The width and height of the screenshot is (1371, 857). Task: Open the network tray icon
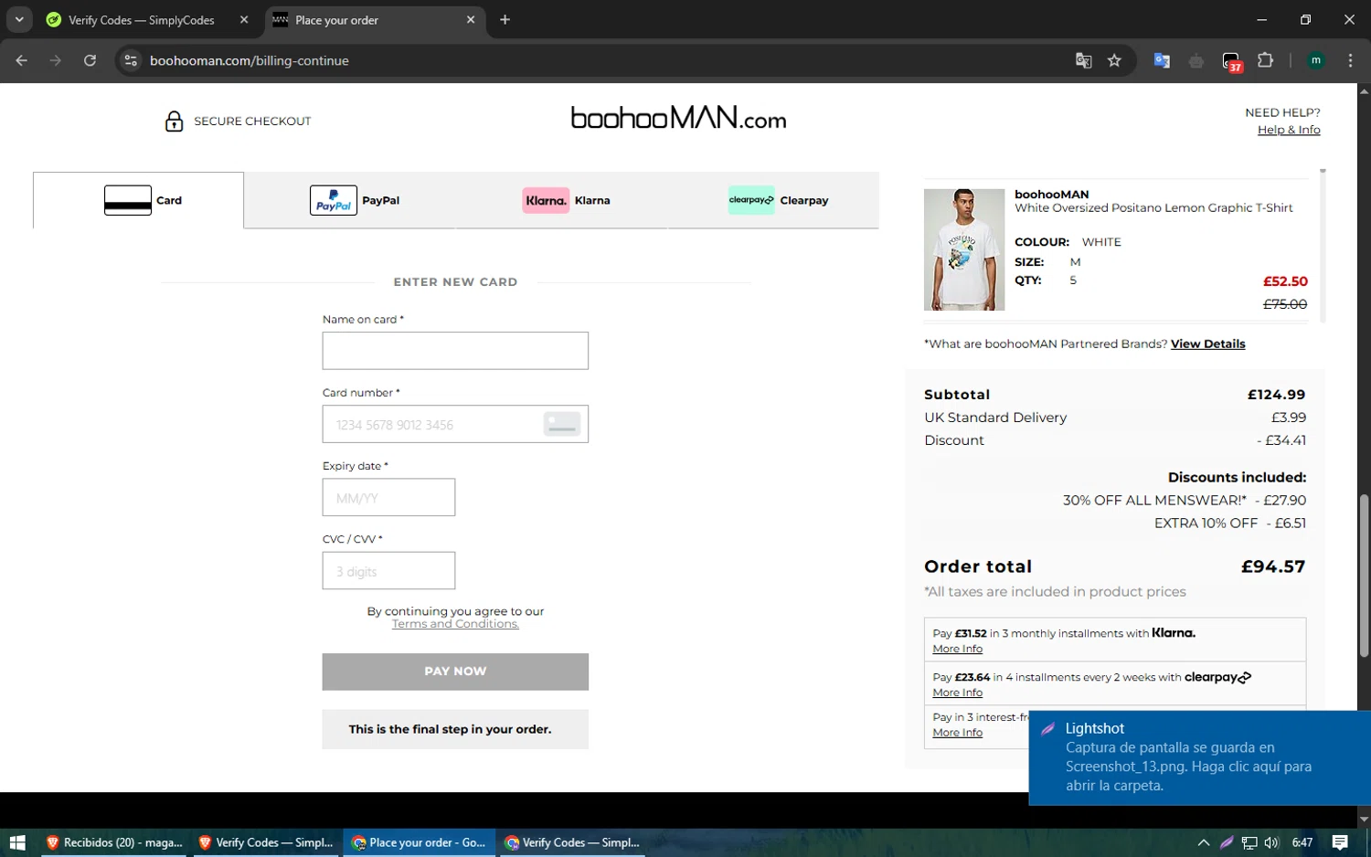coord(1249,842)
